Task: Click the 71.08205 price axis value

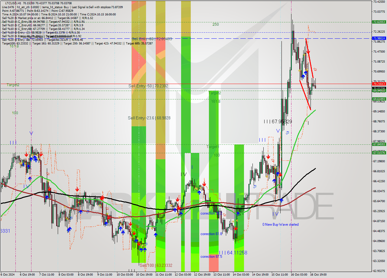Action: coord(379,61)
